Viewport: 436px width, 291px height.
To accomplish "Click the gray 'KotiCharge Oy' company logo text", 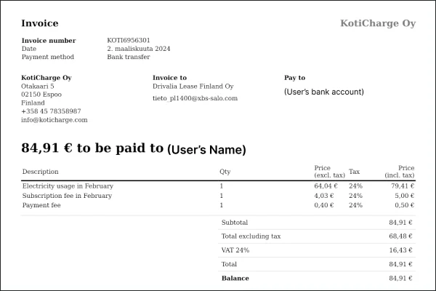I will point(378,23).
